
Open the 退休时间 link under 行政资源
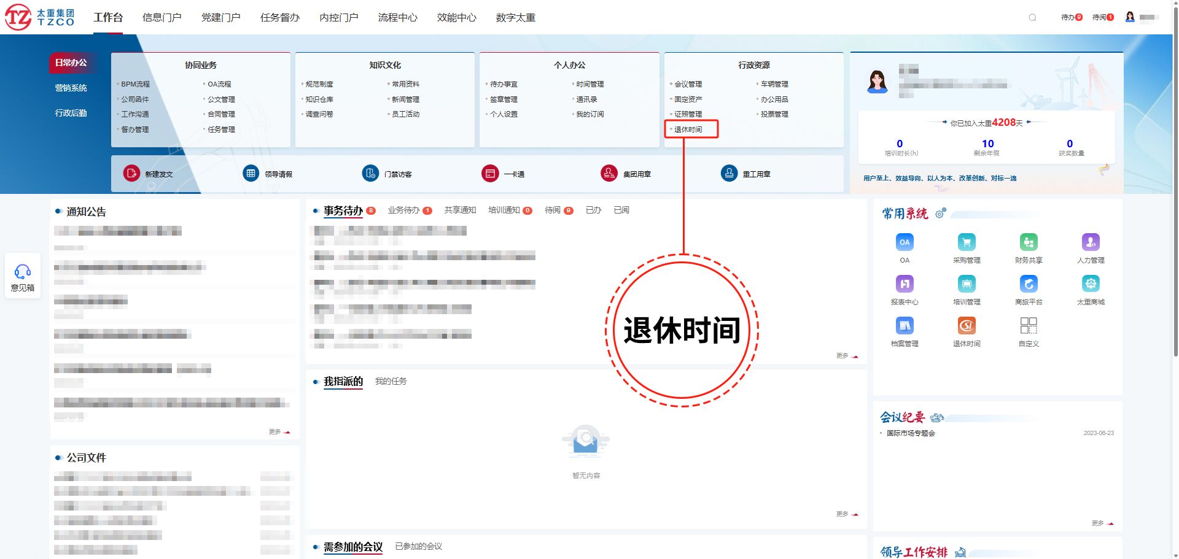(688, 129)
